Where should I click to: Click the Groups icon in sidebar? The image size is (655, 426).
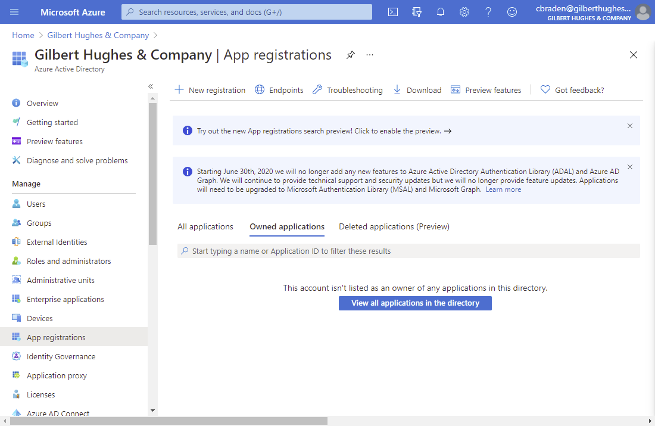(16, 223)
